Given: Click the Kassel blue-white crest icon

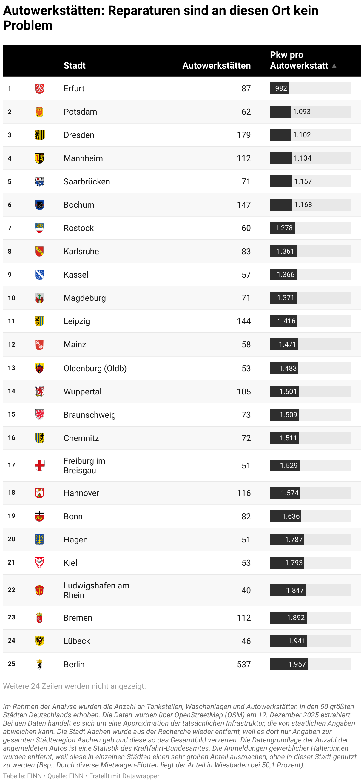Looking at the screenshot, I should pos(39,275).
